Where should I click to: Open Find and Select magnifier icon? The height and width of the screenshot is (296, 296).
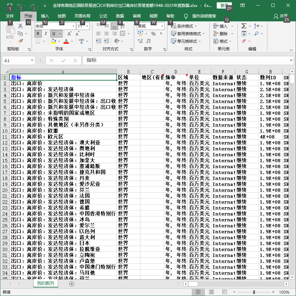pyautogui.click(x=256, y=34)
